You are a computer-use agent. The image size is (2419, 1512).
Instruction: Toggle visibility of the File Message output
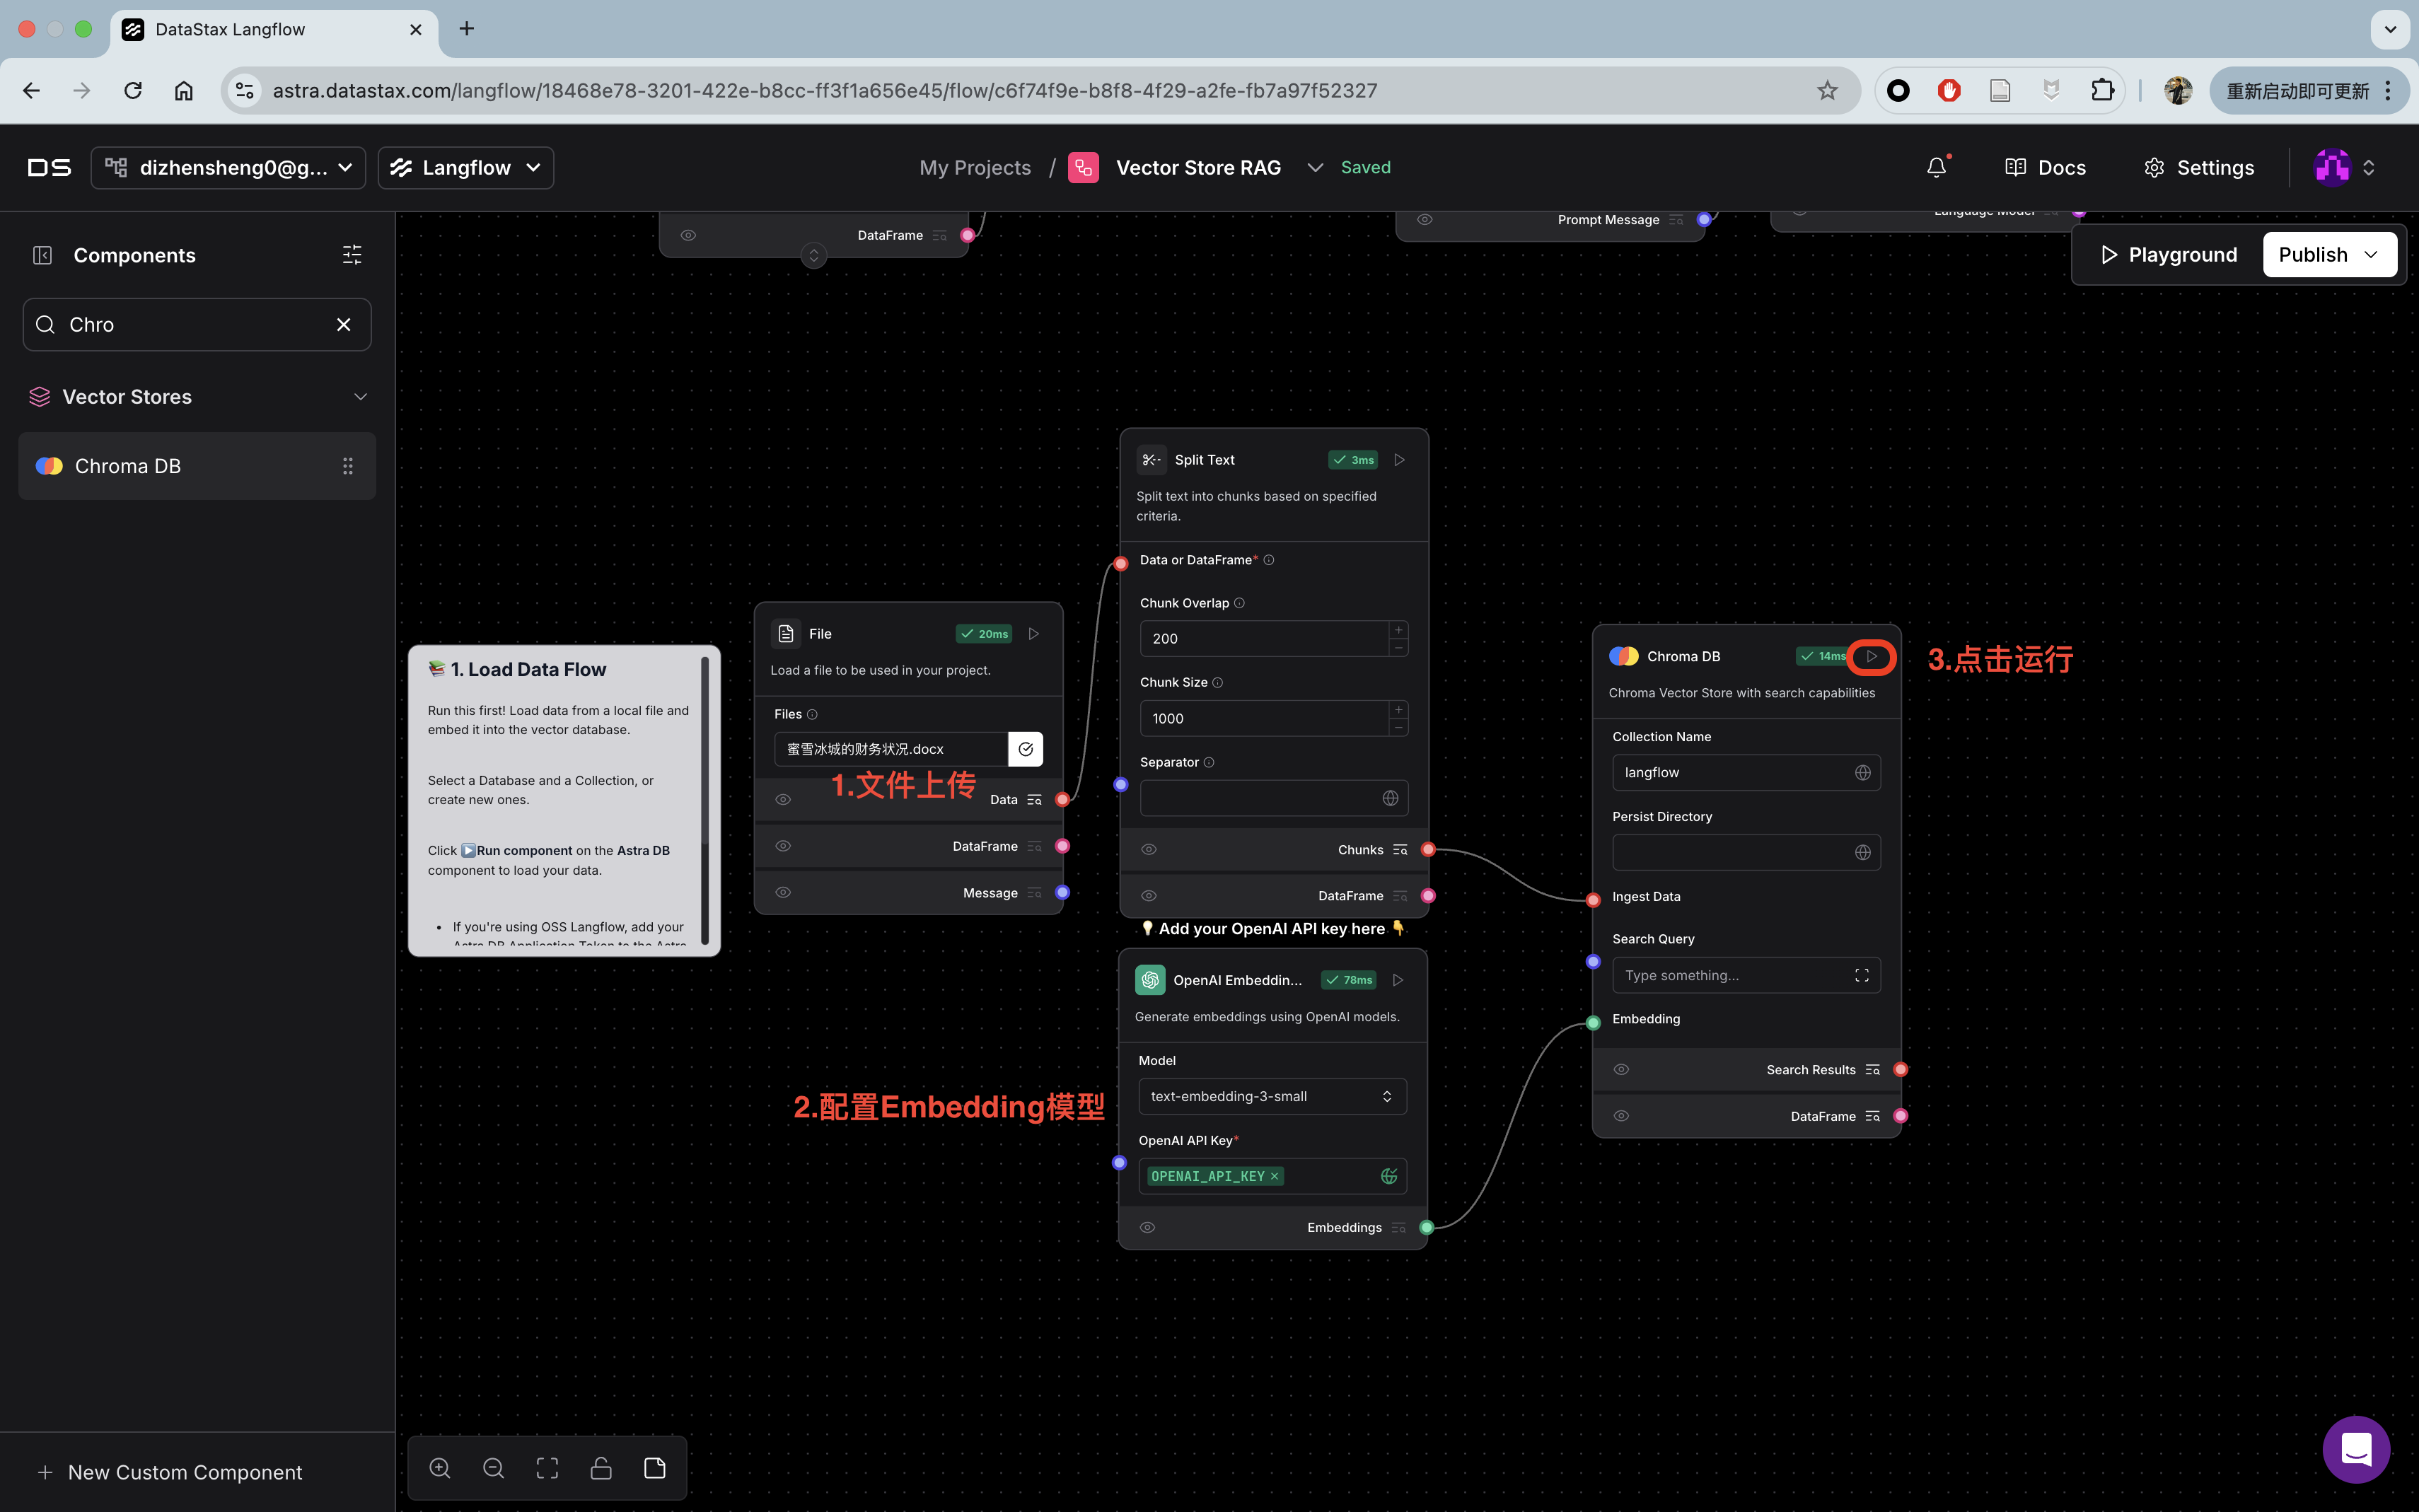coord(783,893)
